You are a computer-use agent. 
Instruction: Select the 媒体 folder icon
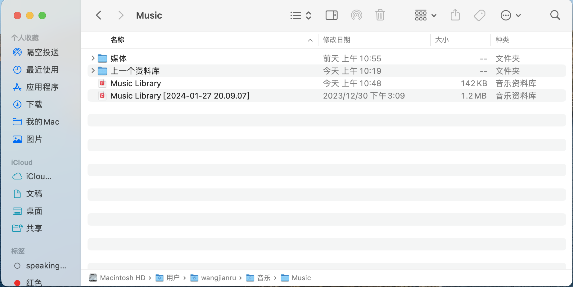102,58
